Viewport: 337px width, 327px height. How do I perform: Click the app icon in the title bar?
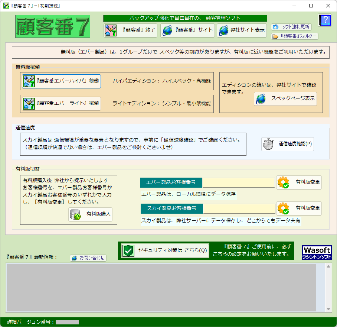[6, 6]
